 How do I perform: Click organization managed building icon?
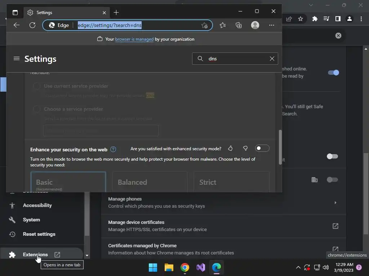click(x=314, y=180)
